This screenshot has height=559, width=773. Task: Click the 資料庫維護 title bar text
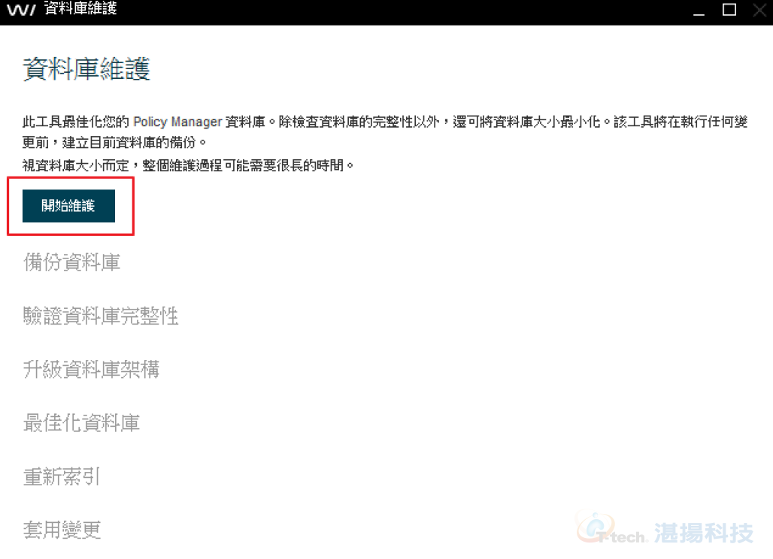(x=80, y=8)
